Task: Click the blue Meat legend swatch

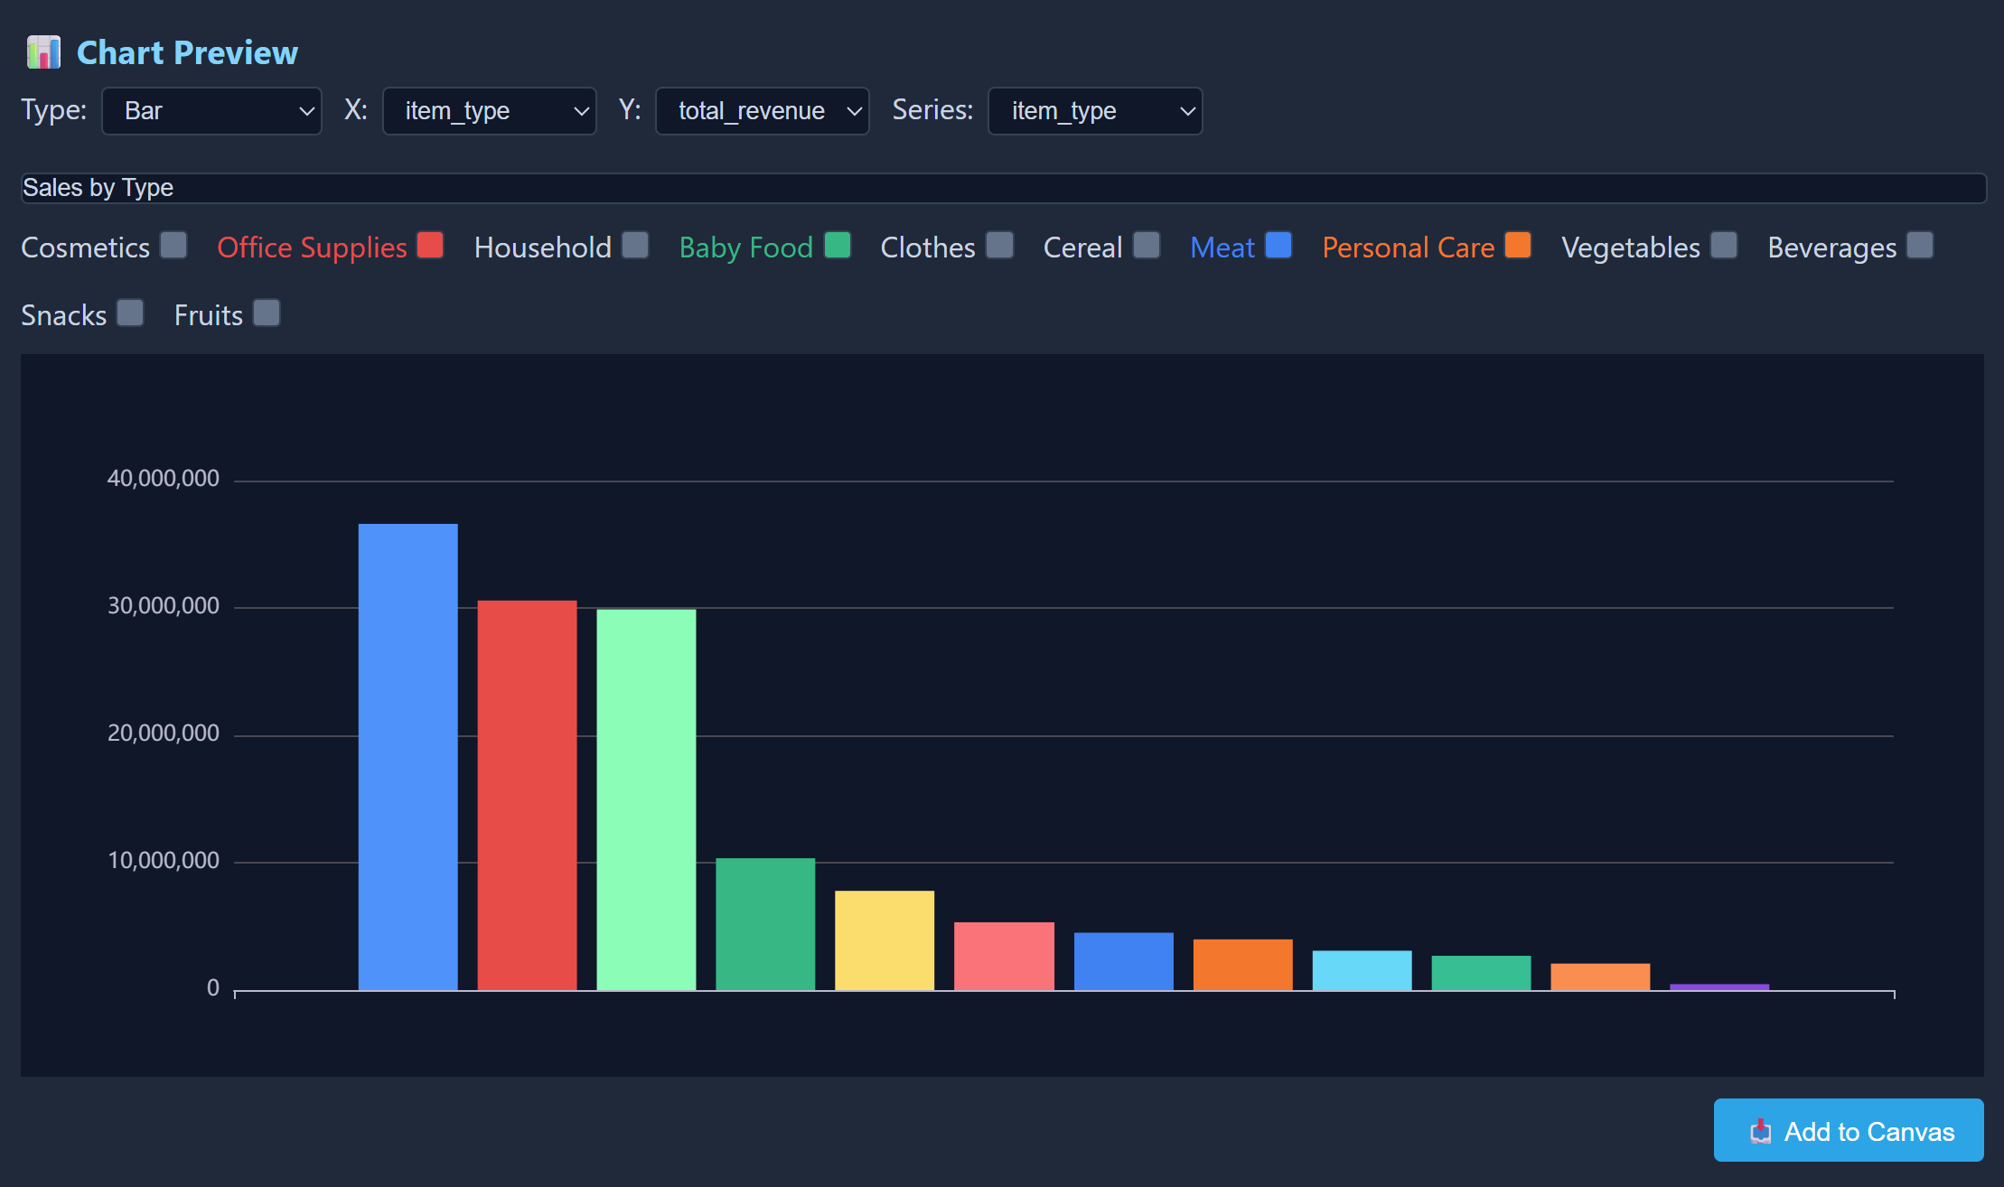Action: click(1278, 246)
